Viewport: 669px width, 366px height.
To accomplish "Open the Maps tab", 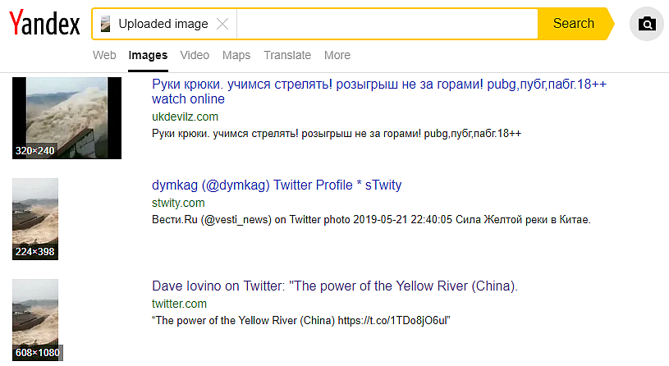I will 236,56.
